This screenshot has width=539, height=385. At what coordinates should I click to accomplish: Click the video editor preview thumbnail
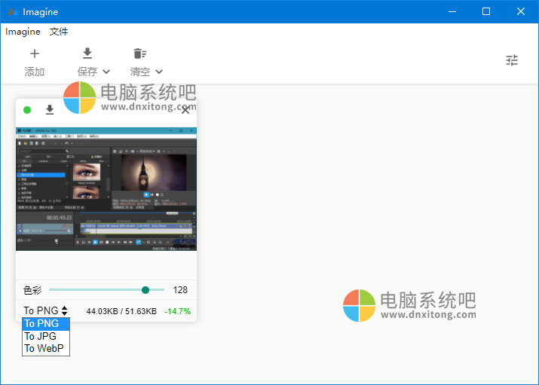tap(106, 188)
